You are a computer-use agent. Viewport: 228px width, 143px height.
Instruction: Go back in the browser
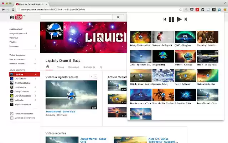(x=3, y=10)
